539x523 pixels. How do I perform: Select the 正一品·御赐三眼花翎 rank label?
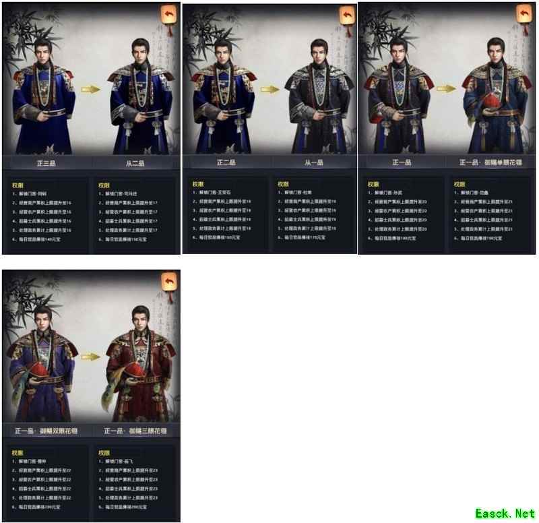click(135, 431)
